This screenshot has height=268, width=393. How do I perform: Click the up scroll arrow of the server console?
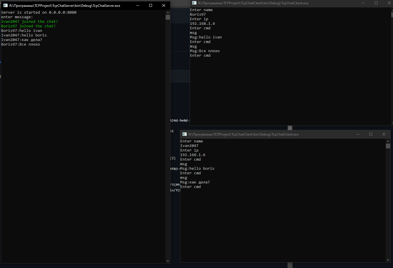[168, 12]
